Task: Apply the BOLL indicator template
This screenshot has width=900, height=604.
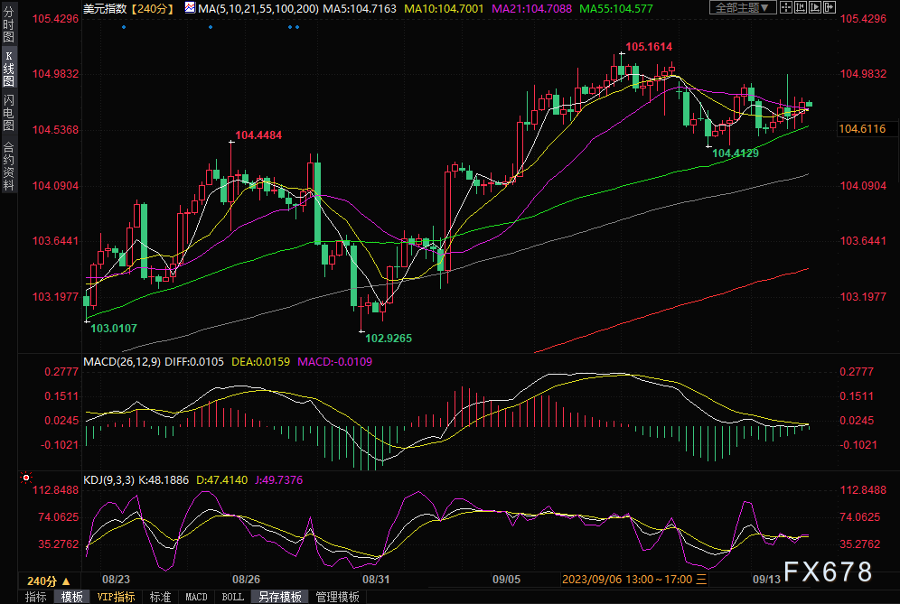Action: click(x=232, y=597)
